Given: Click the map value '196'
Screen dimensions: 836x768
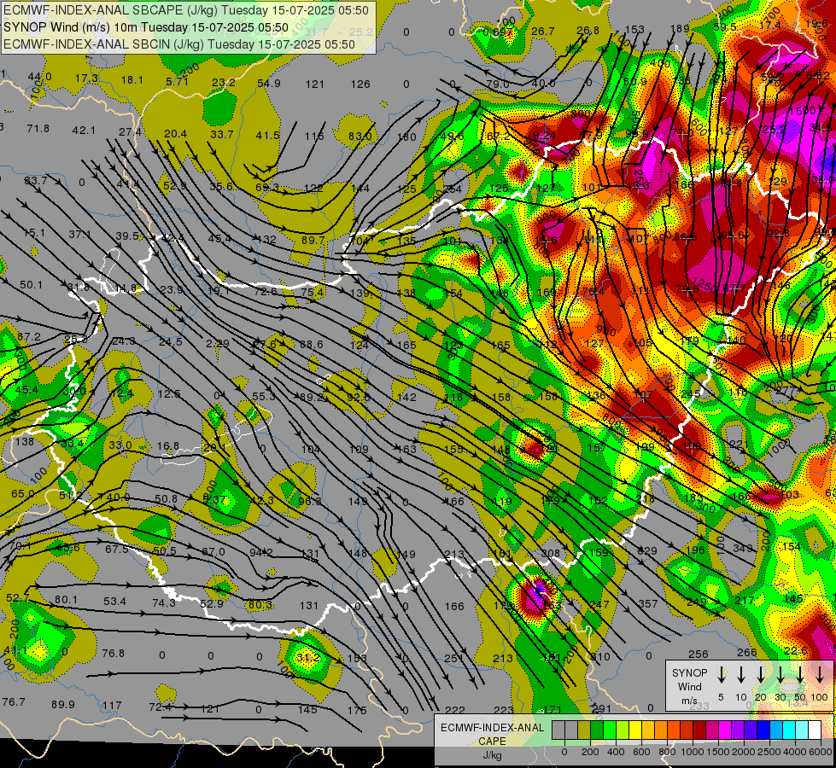Looking at the screenshot, I should coord(695,550).
